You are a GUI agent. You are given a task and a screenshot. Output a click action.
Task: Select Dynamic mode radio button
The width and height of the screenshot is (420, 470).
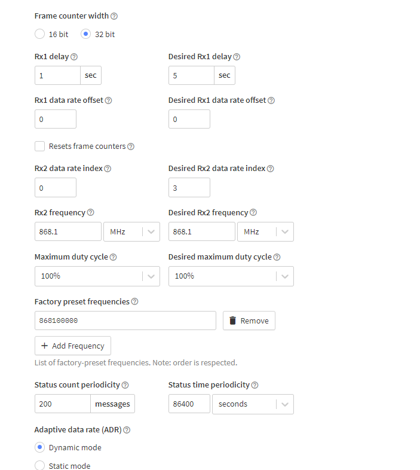[x=40, y=447]
